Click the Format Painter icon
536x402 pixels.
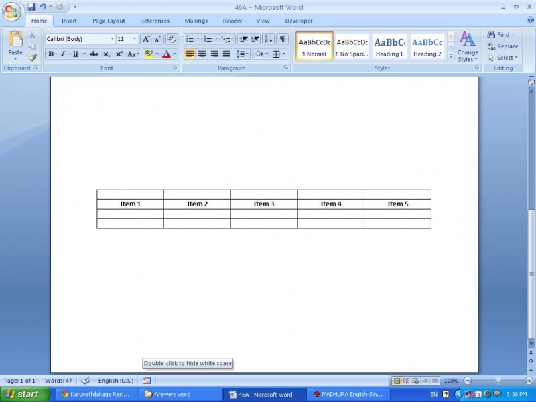33,56
